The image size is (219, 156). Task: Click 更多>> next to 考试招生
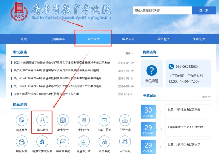point(129,53)
